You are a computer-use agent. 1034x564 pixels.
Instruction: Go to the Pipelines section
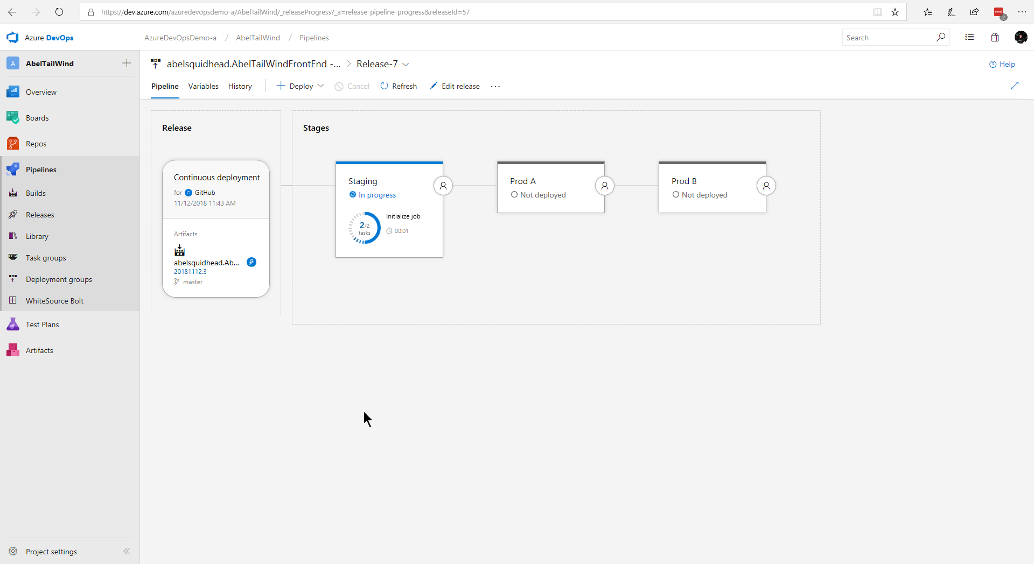click(x=41, y=170)
